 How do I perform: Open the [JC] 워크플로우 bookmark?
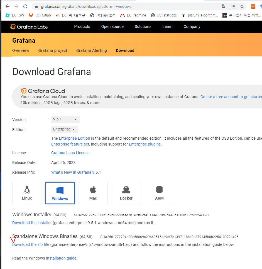(x=71, y=15)
